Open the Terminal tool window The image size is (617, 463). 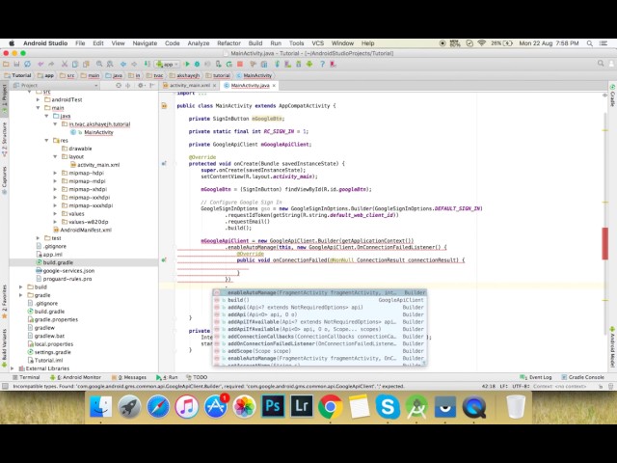(x=26, y=377)
